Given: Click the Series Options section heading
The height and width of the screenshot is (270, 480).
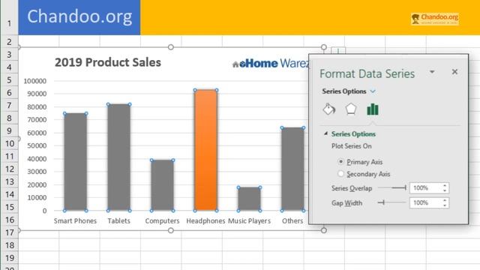Looking at the screenshot, I should point(353,133).
